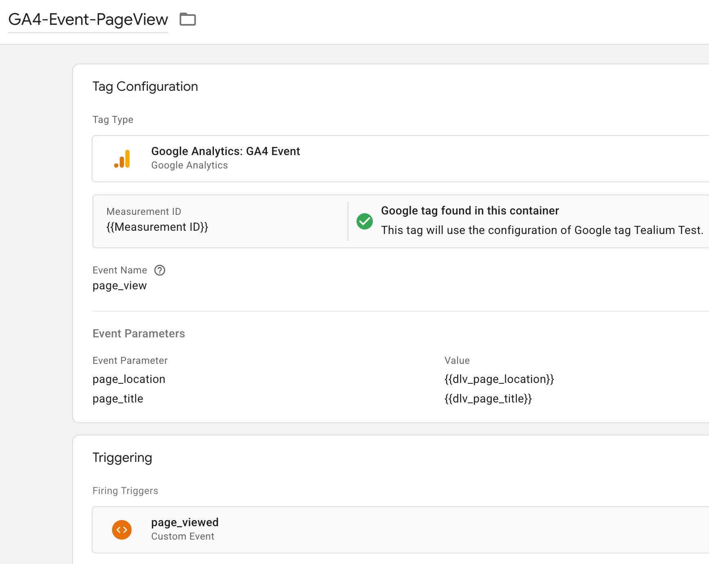Click the Google Analytics bar chart icon
Viewport: 709px width, 564px height.
click(x=122, y=159)
